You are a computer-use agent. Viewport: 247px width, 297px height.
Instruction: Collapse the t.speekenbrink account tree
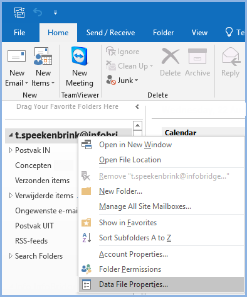pos(11,135)
